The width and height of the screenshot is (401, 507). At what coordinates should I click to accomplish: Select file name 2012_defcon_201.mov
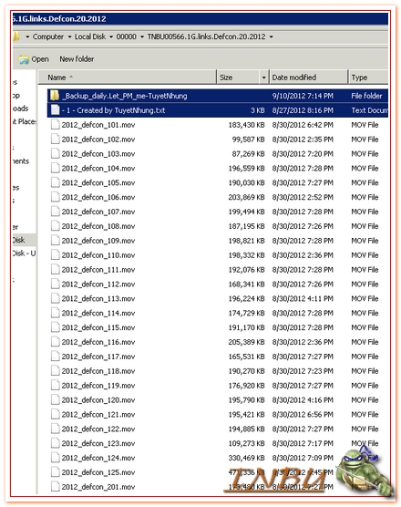(x=98, y=487)
